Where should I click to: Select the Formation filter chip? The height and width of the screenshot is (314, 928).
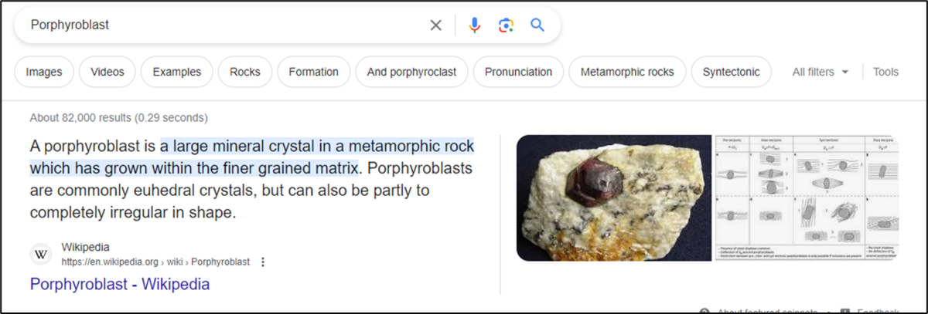313,72
